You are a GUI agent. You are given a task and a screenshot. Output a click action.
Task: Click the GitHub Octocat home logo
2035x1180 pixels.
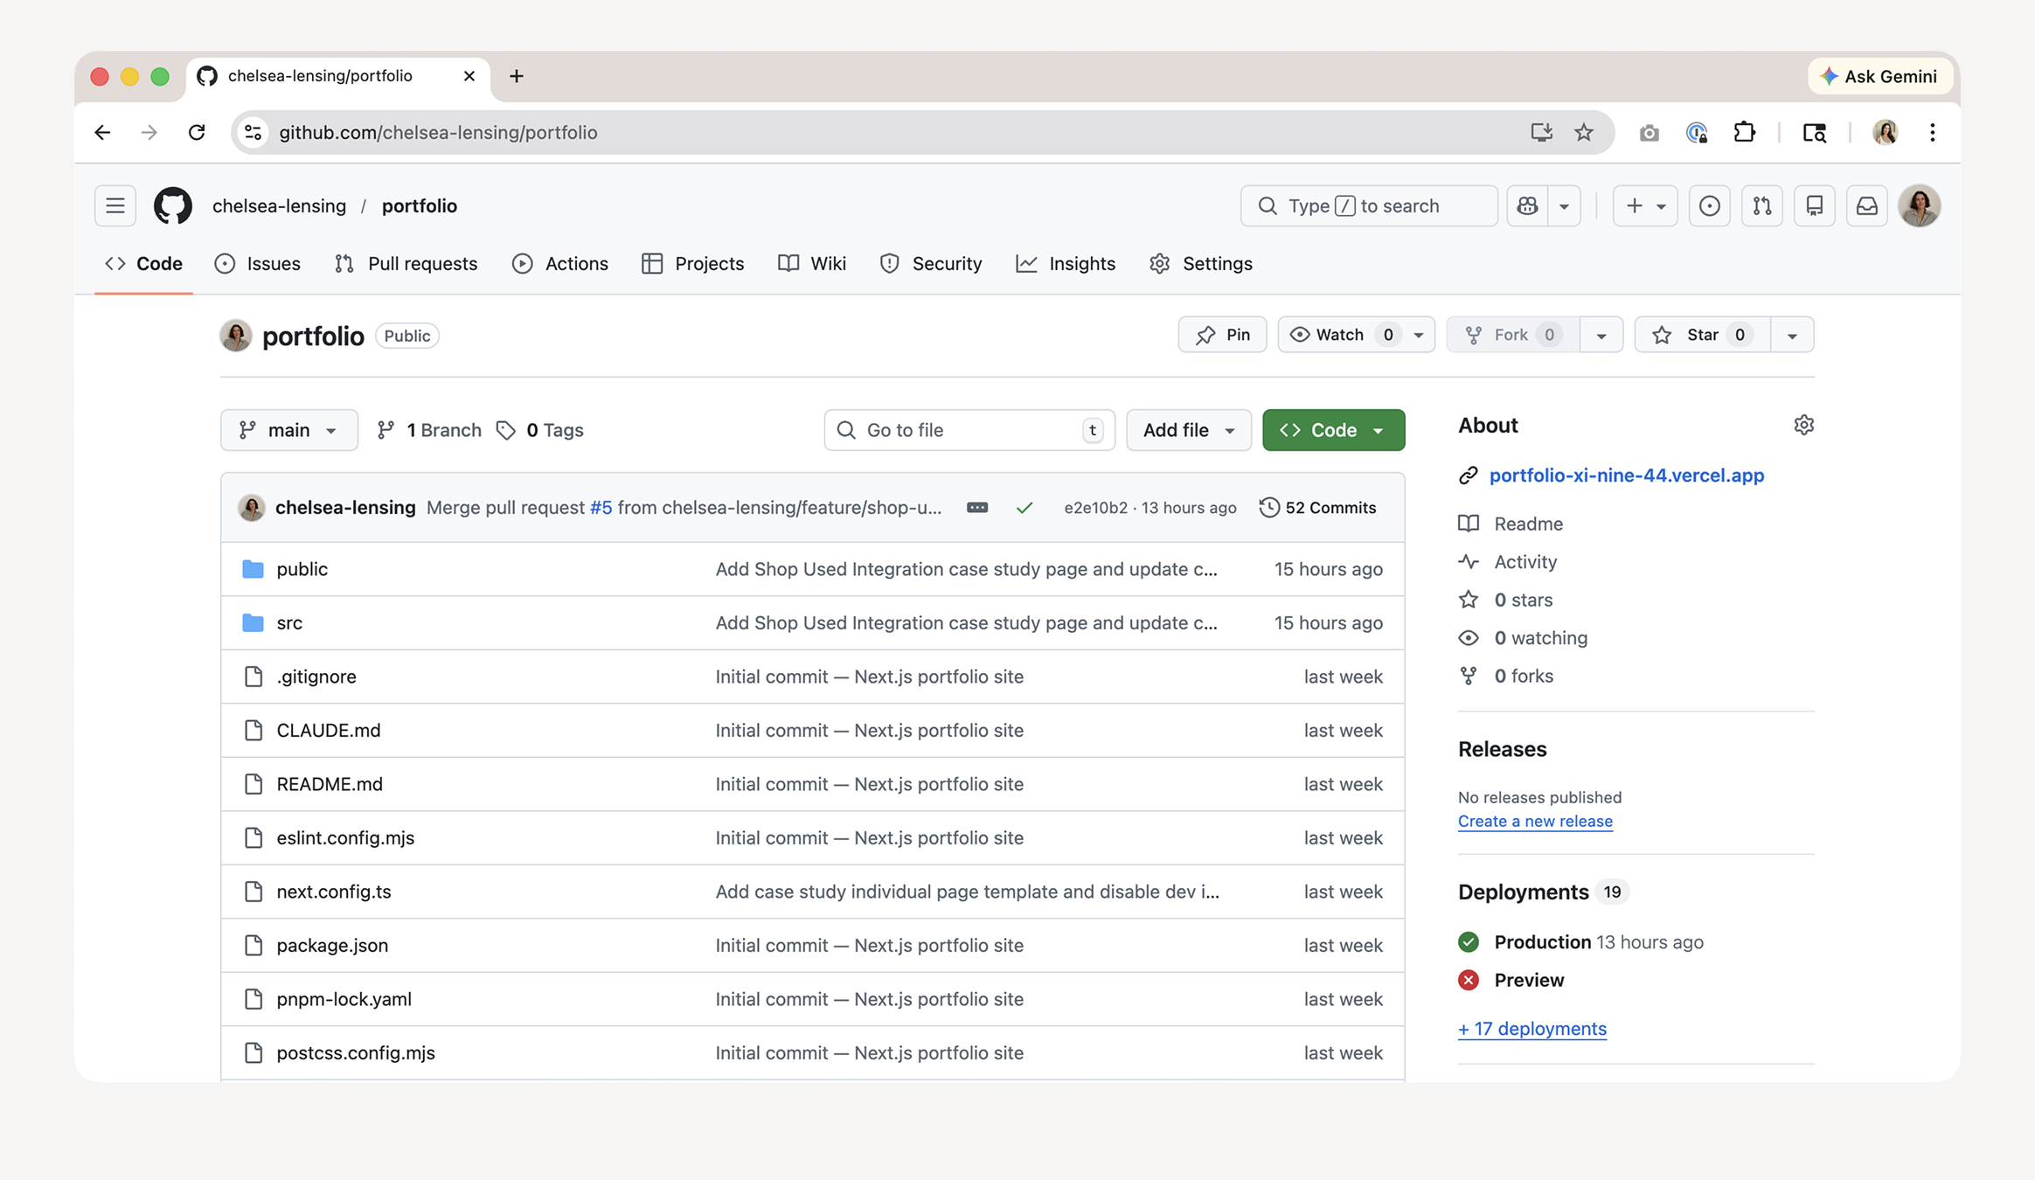173,206
